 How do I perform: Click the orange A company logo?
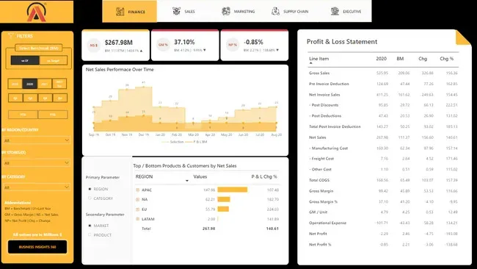(x=37, y=12)
